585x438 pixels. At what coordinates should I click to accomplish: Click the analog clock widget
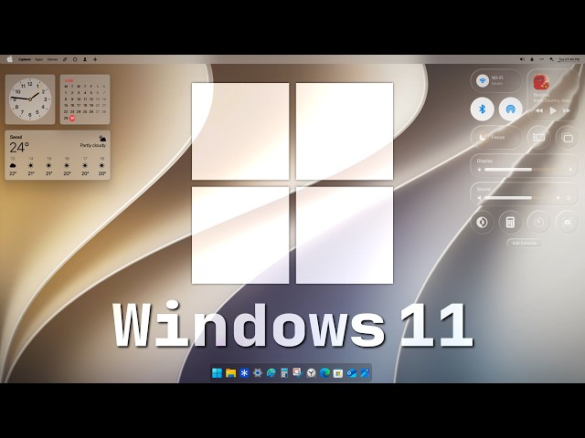pyautogui.click(x=30, y=99)
